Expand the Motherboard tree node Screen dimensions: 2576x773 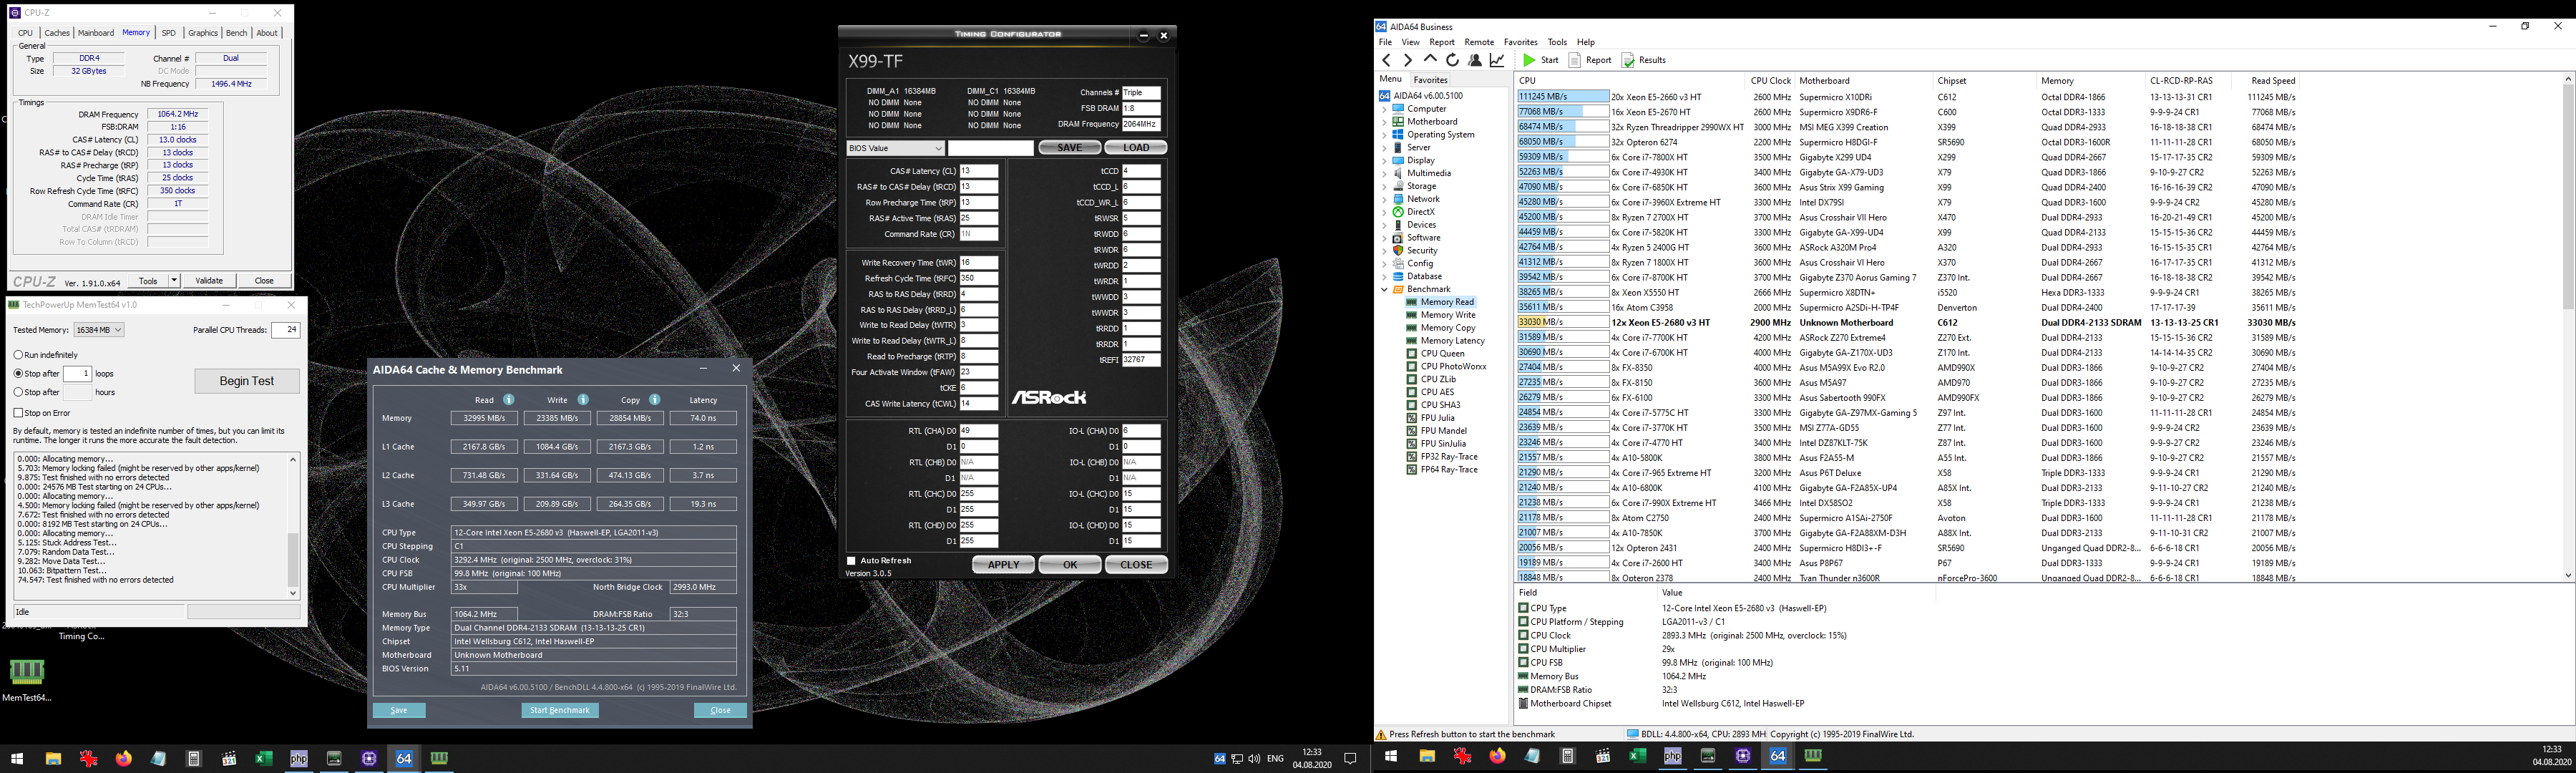pyautogui.click(x=1385, y=122)
